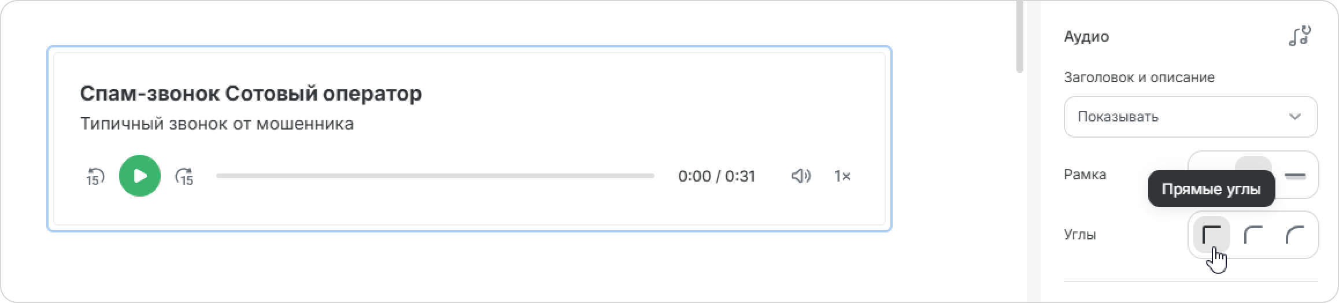
Task: Select straight corners option
Action: click(x=1212, y=235)
